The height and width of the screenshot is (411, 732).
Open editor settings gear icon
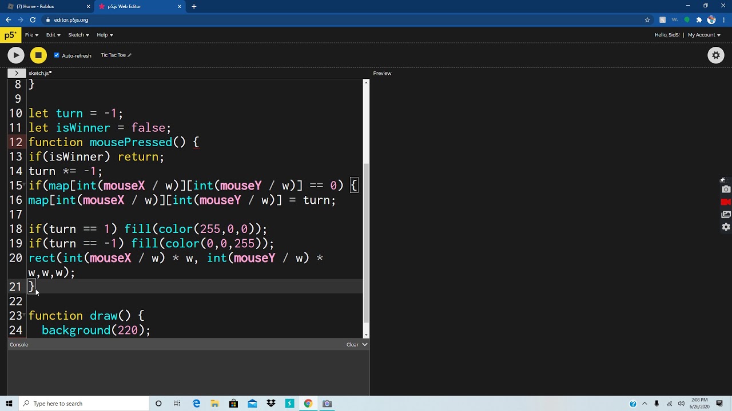(715, 55)
